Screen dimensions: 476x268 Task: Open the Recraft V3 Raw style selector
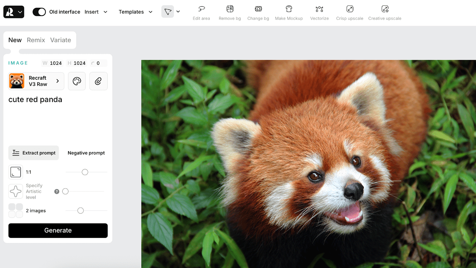(x=36, y=81)
